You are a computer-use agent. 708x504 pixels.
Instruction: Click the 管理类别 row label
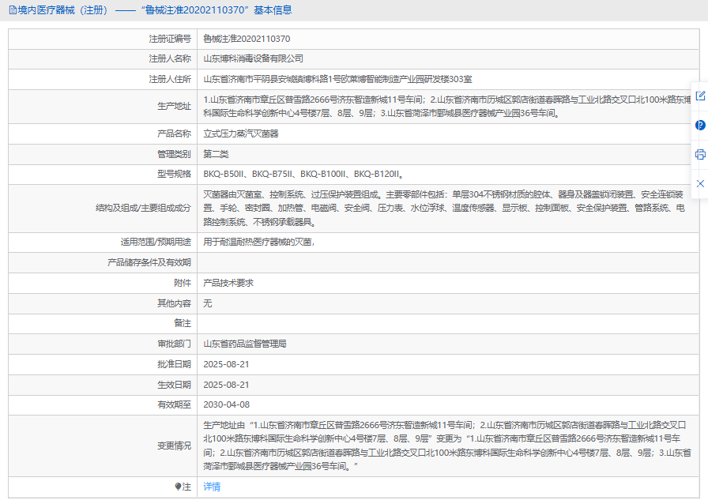click(175, 154)
